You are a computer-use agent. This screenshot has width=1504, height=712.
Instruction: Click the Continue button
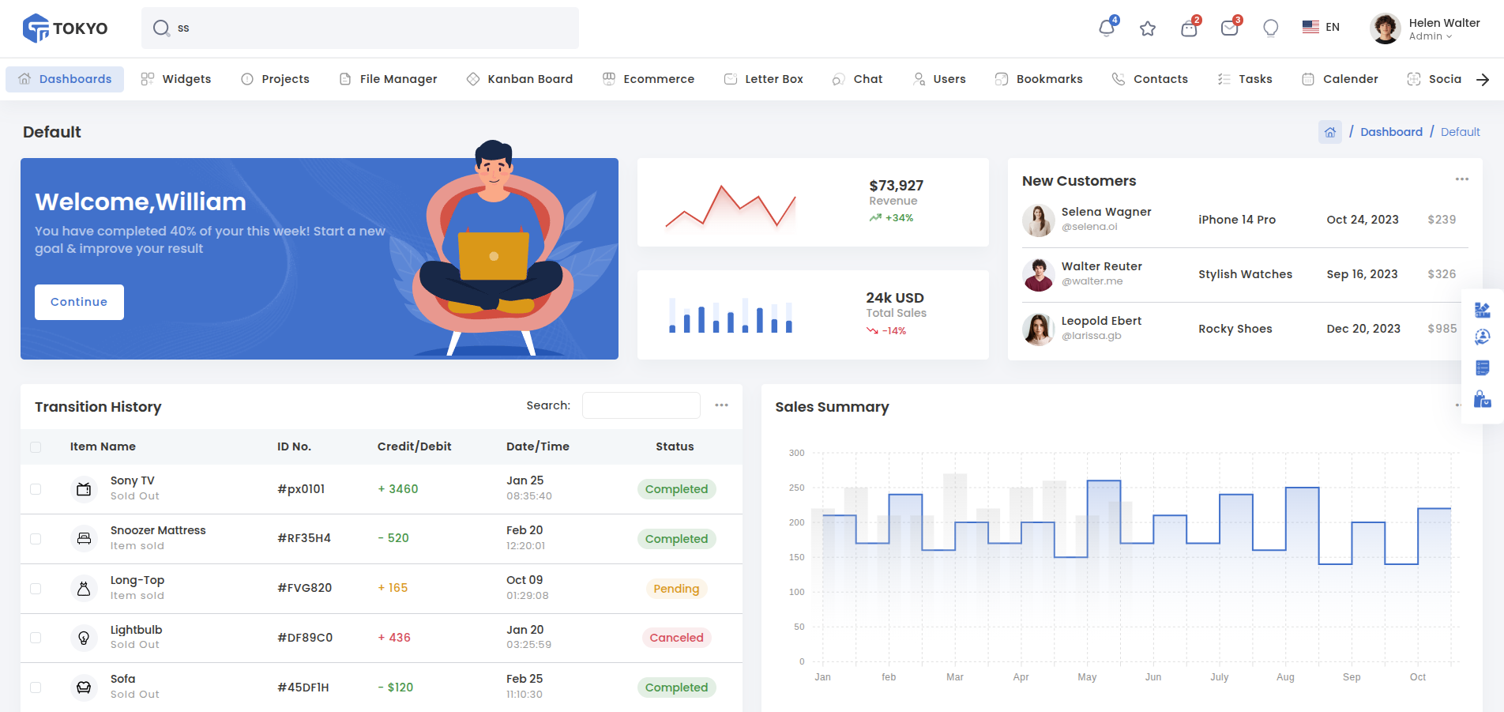coord(79,302)
